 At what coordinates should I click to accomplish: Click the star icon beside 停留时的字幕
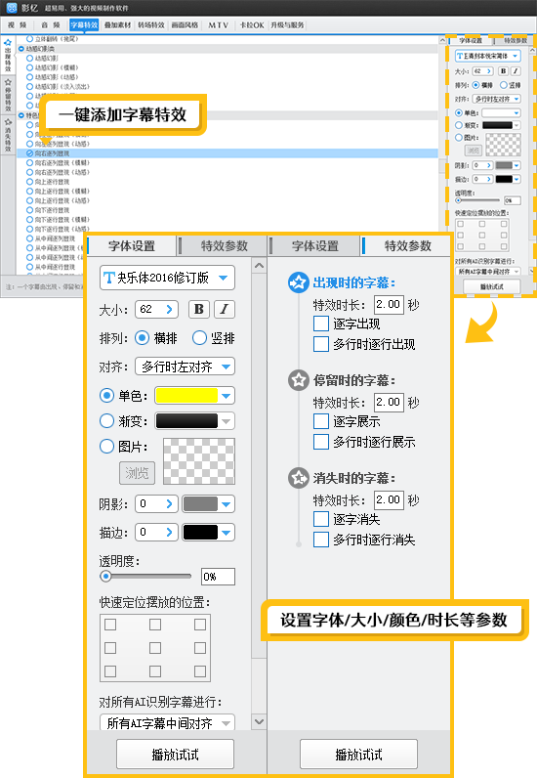[x=299, y=380]
